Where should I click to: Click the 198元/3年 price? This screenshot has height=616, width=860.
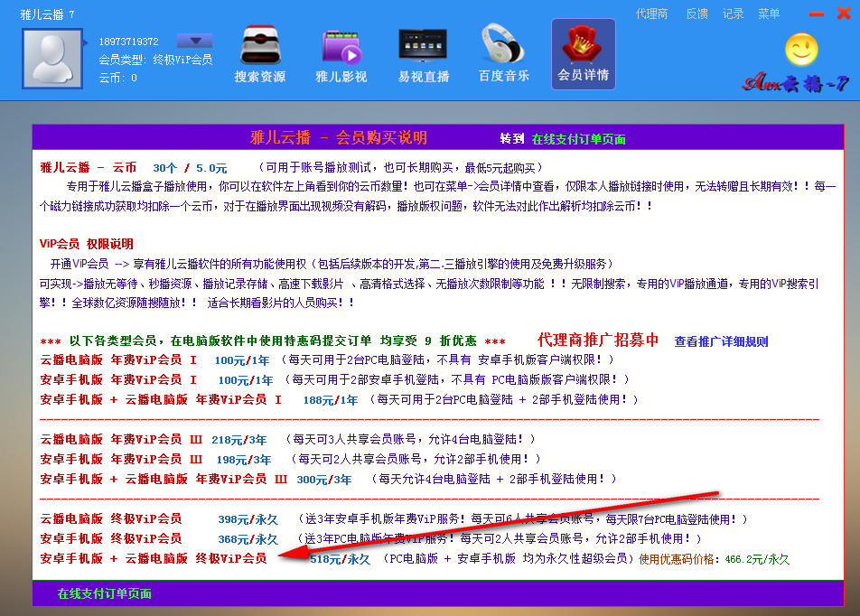[x=244, y=460]
